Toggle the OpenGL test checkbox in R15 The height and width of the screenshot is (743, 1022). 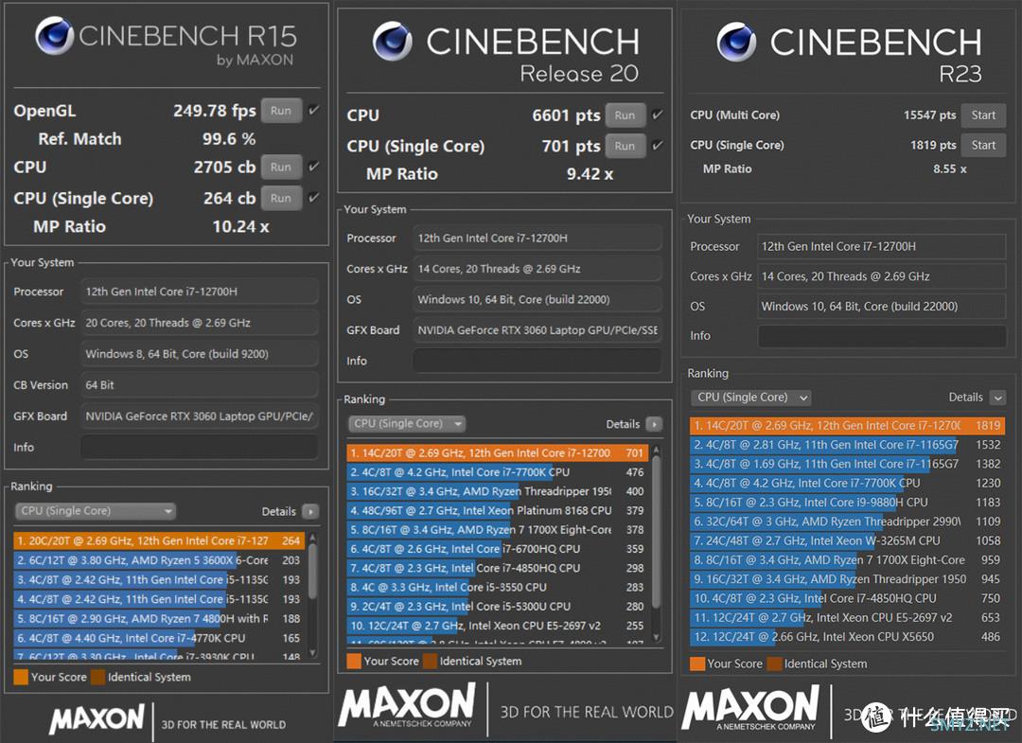pos(313,110)
